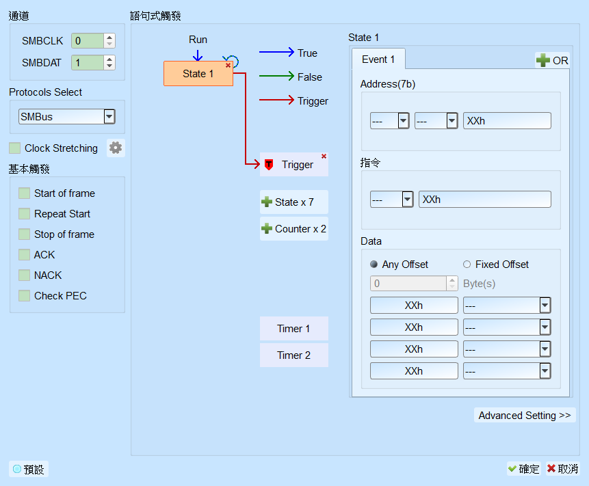This screenshot has height=486, width=589.
Task: Click the blue loop icon on State 1
Action: tap(233, 60)
